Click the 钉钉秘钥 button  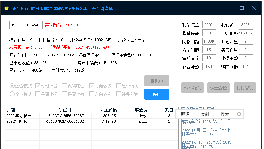click(245, 88)
